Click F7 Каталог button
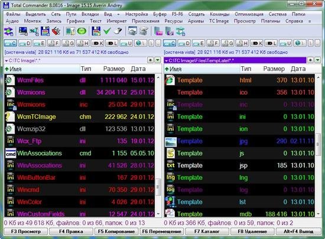This screenshot has width=325, height=239. coord(207,231)
